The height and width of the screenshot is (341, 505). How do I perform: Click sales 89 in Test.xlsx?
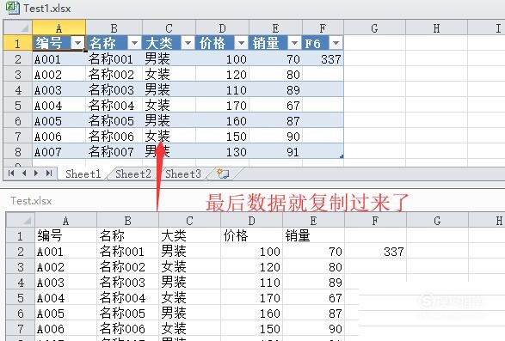click(313, 282)
